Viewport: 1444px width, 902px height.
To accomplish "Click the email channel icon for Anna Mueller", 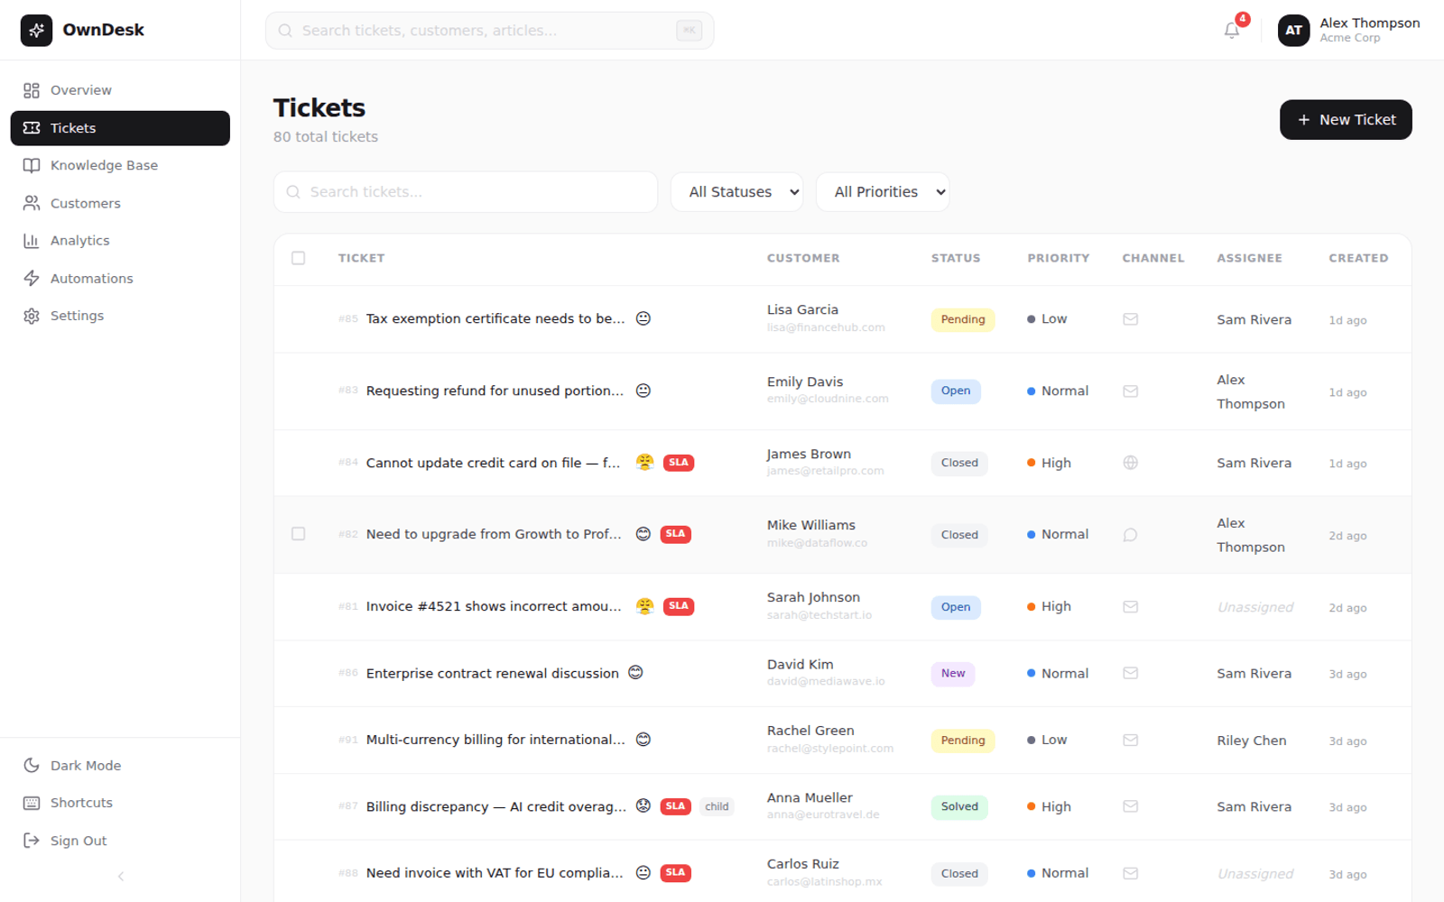I will [1130, 806].
